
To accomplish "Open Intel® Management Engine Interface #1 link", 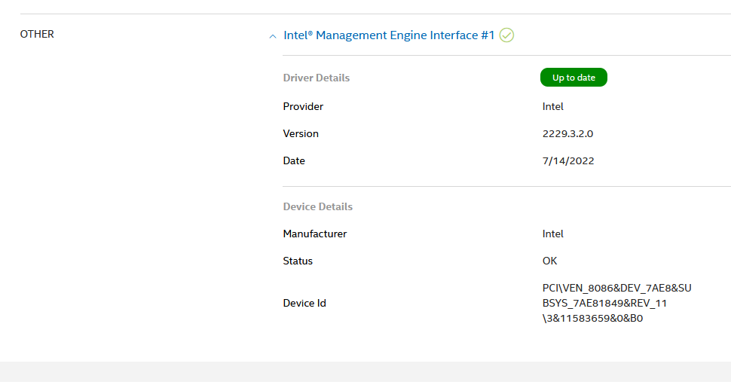I will (389, 35).
